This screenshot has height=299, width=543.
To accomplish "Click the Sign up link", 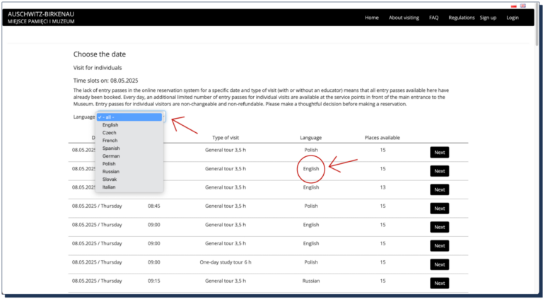I will (488, 18).
